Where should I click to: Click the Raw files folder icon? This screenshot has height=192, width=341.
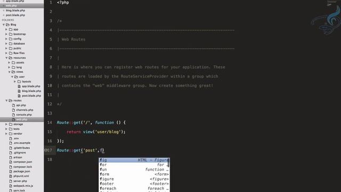[x=11, y=53]
